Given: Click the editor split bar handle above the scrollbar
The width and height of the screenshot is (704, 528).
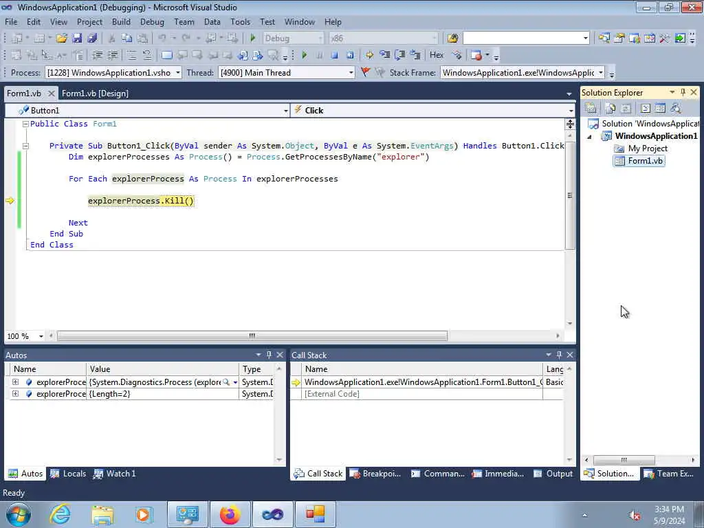Looking at the screenshot, I should pyautogui.click(x=570, y=124).
